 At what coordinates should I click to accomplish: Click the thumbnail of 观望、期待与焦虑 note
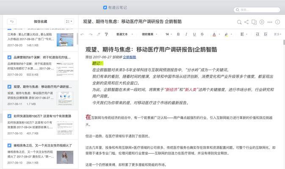point(65,98)
